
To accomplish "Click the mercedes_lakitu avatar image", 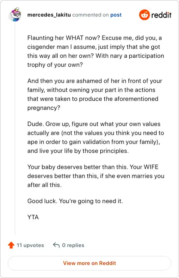I will click(x=15, y=14).
